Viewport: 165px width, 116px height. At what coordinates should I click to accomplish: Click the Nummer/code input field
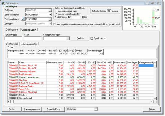(13, 38)
